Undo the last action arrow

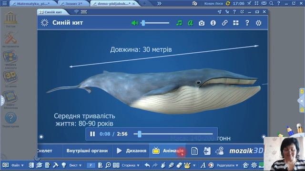(147, 165)
